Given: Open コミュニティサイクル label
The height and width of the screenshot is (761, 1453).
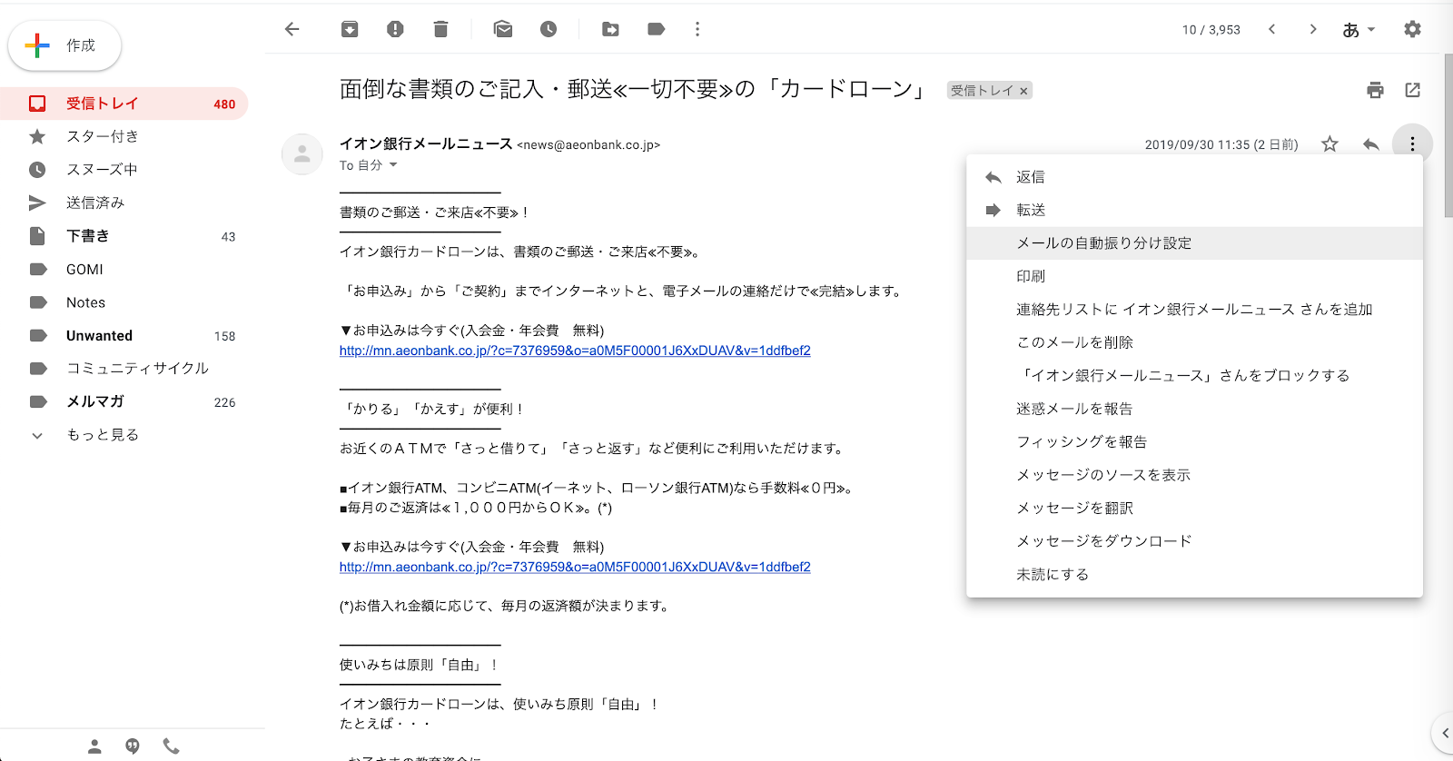Looking at the screenshot, I should pos(124,369).
